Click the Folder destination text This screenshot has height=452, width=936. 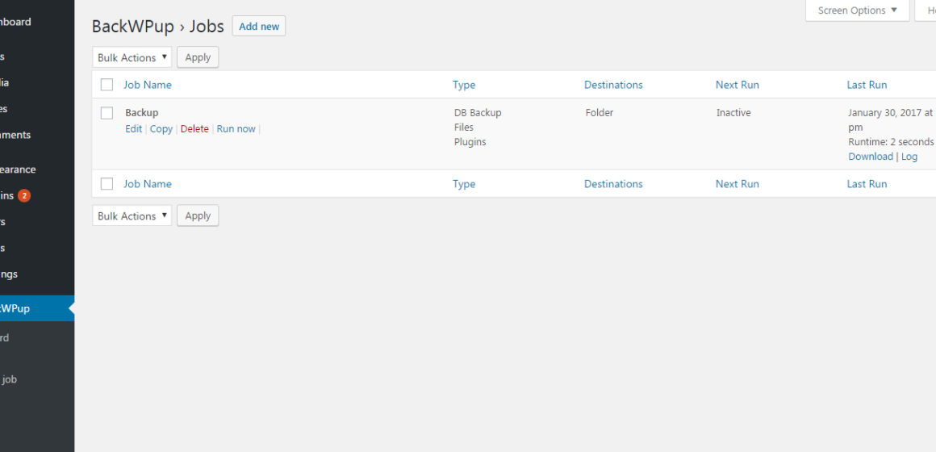pos(599,113)
